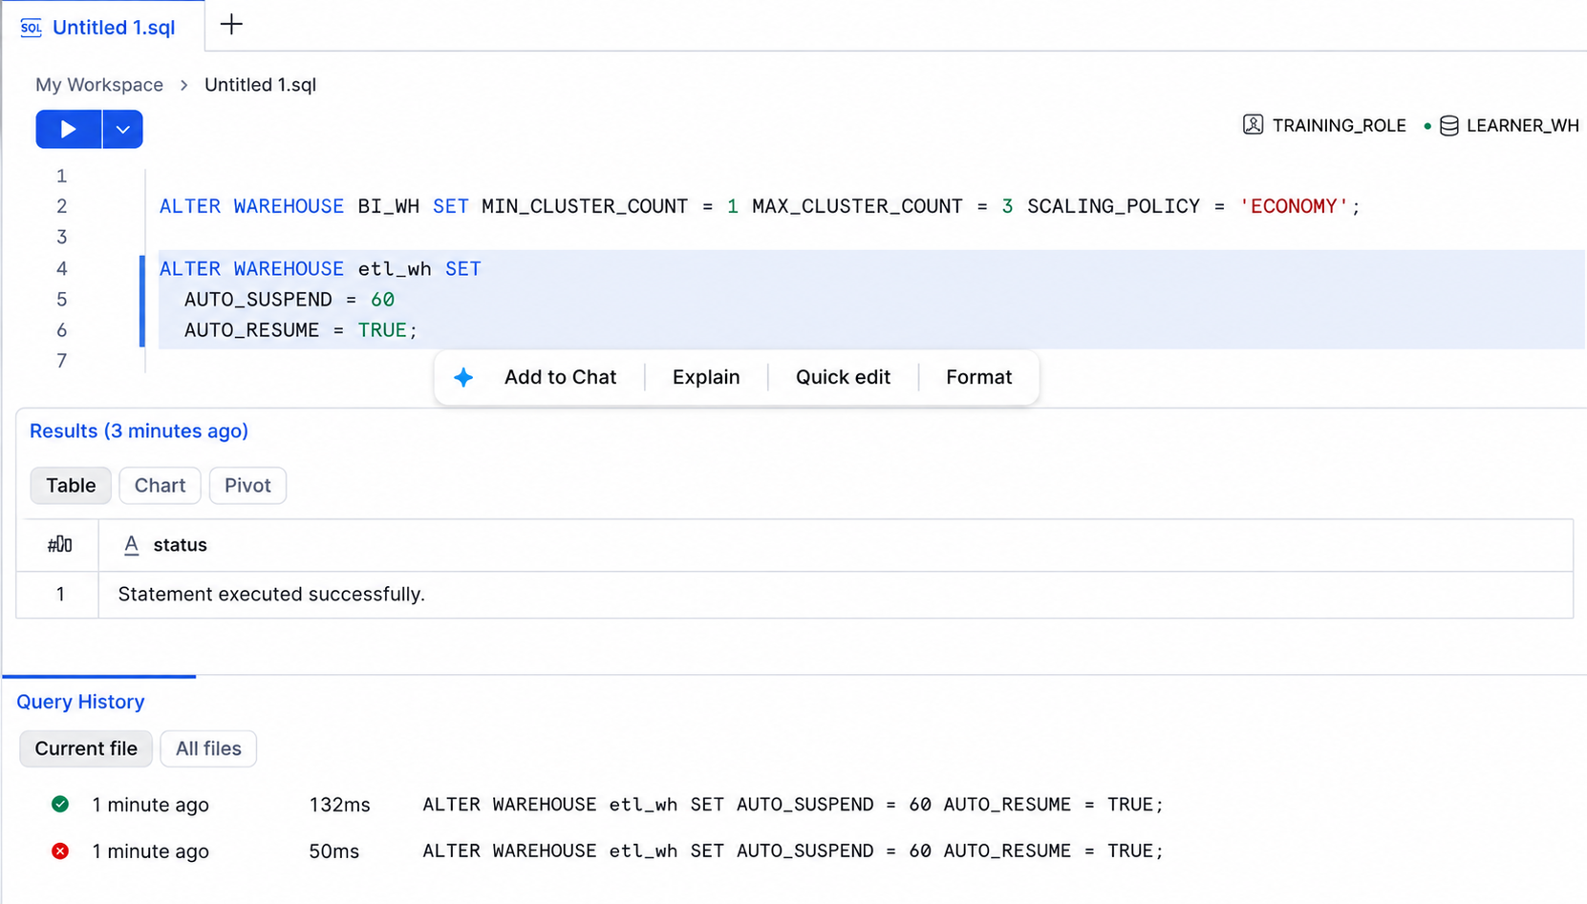The height and width of the screenshot is (904, 1587).
Task: Choose Add to Chat
Action: pyautogui.click(x=560, y=377)
